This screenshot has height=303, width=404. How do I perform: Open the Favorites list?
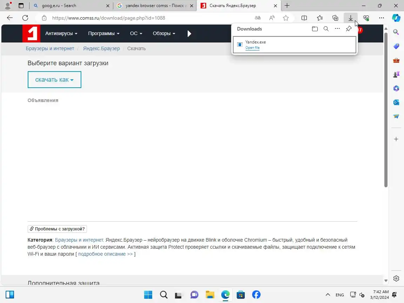pyautogui.click(x=320, y=18)
